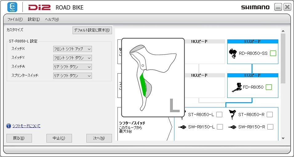The width and height of the screenshot is (294, 157).
Task: Open the 設定(E) menu
Action: click(34, 19)
